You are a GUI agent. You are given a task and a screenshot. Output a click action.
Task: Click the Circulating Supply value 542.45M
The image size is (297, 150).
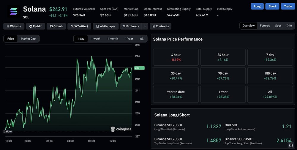pos(173,15)
